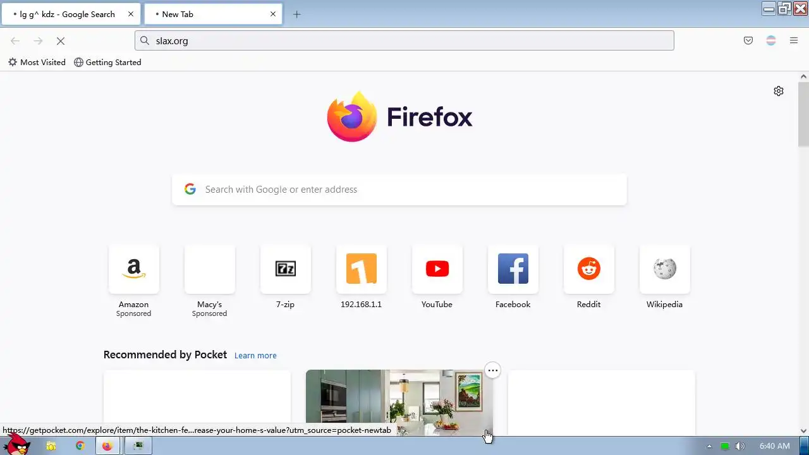The height and width of the screenshot is (455, 809).
Task: Click the Google icon in search box
Action: point(190,189)
